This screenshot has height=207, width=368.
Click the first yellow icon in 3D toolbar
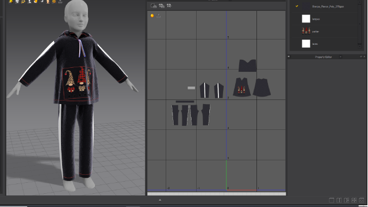point(11,1)
